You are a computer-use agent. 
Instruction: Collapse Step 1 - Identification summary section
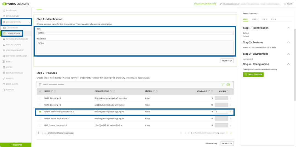pyautogui.click(x=288, y=28)
